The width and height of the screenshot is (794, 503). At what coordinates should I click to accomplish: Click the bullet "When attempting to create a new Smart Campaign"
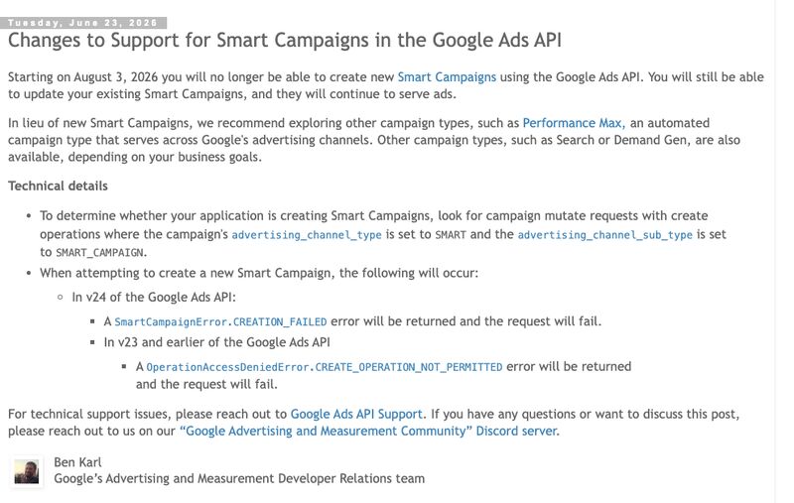tap(259, 273)
